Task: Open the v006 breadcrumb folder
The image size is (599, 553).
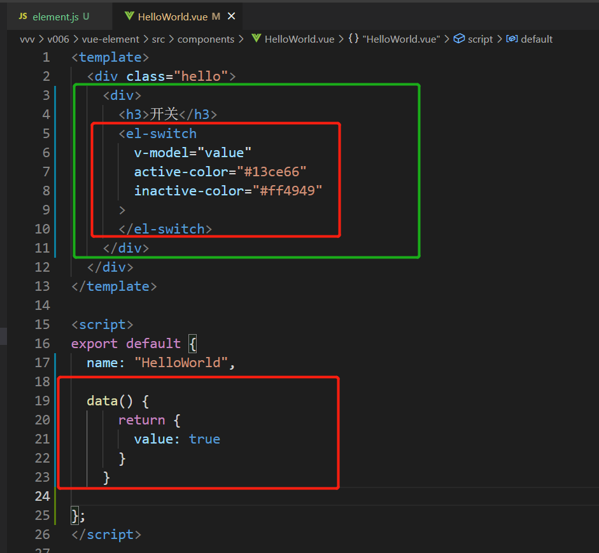Action: click(58, 39)
